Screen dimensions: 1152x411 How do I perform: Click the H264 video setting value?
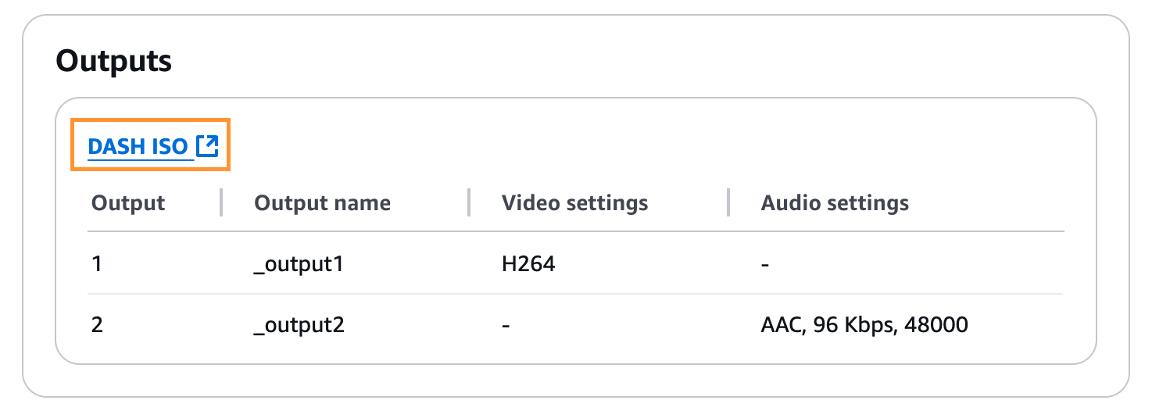click(528, 264)
